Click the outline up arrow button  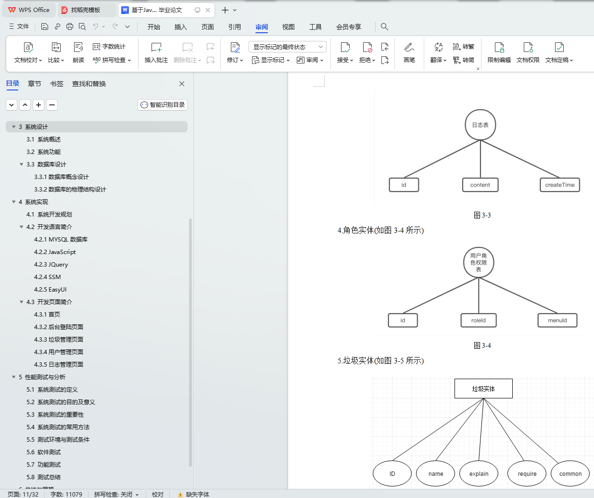pos(25,104)
